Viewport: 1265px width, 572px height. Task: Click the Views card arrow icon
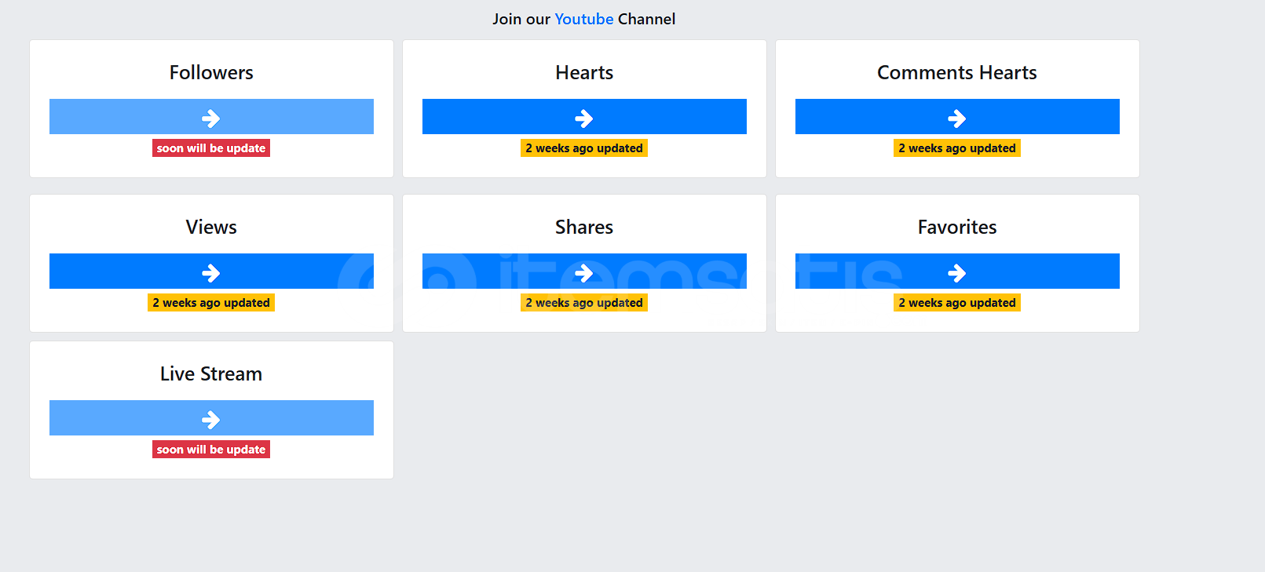click(x=210, y=272)
